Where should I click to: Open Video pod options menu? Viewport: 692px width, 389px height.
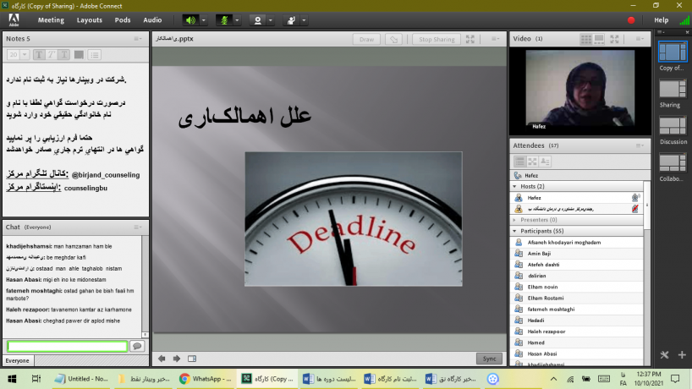click(640, 39)
